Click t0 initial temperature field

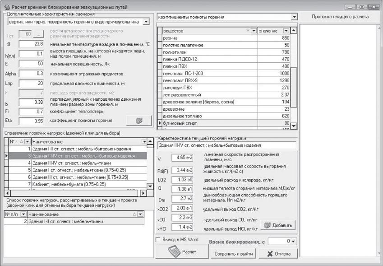[x=31, y=44]
